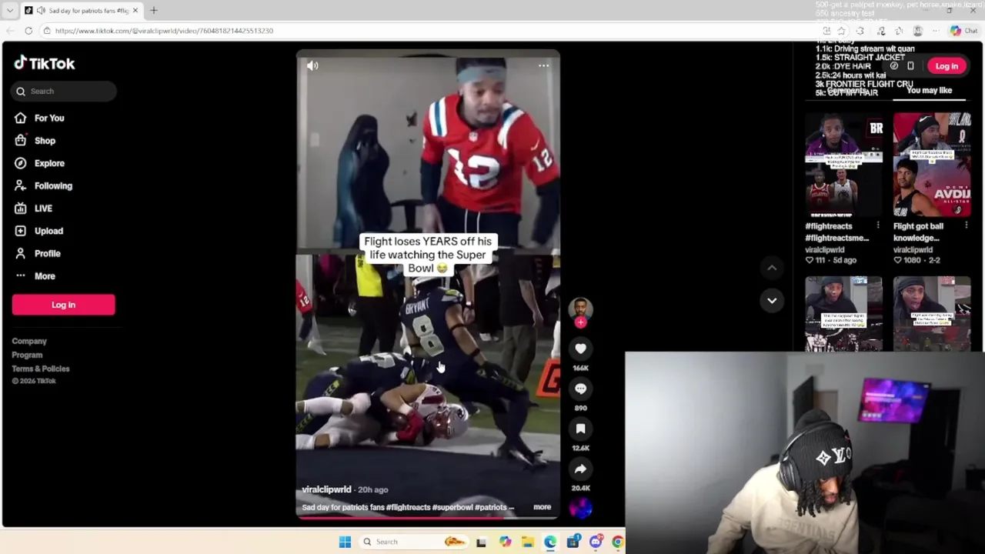Open the video's three-dot options menu
985x554 pixels.
pos(543,66)
